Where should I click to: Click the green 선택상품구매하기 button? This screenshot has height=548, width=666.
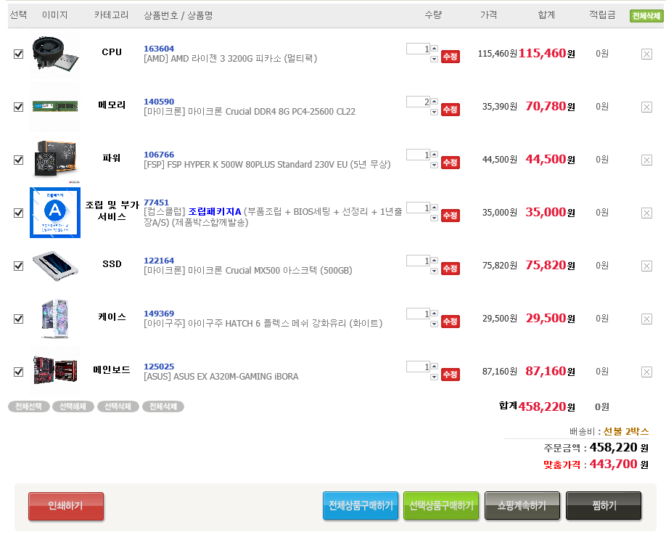(x=441, y=505)
